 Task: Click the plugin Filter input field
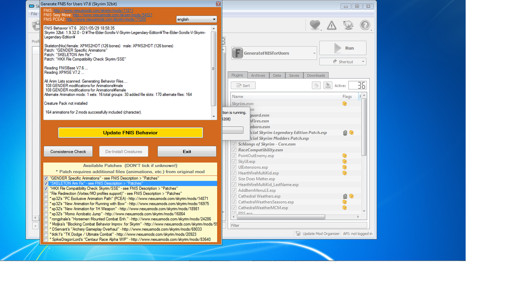tap(298, 226)
